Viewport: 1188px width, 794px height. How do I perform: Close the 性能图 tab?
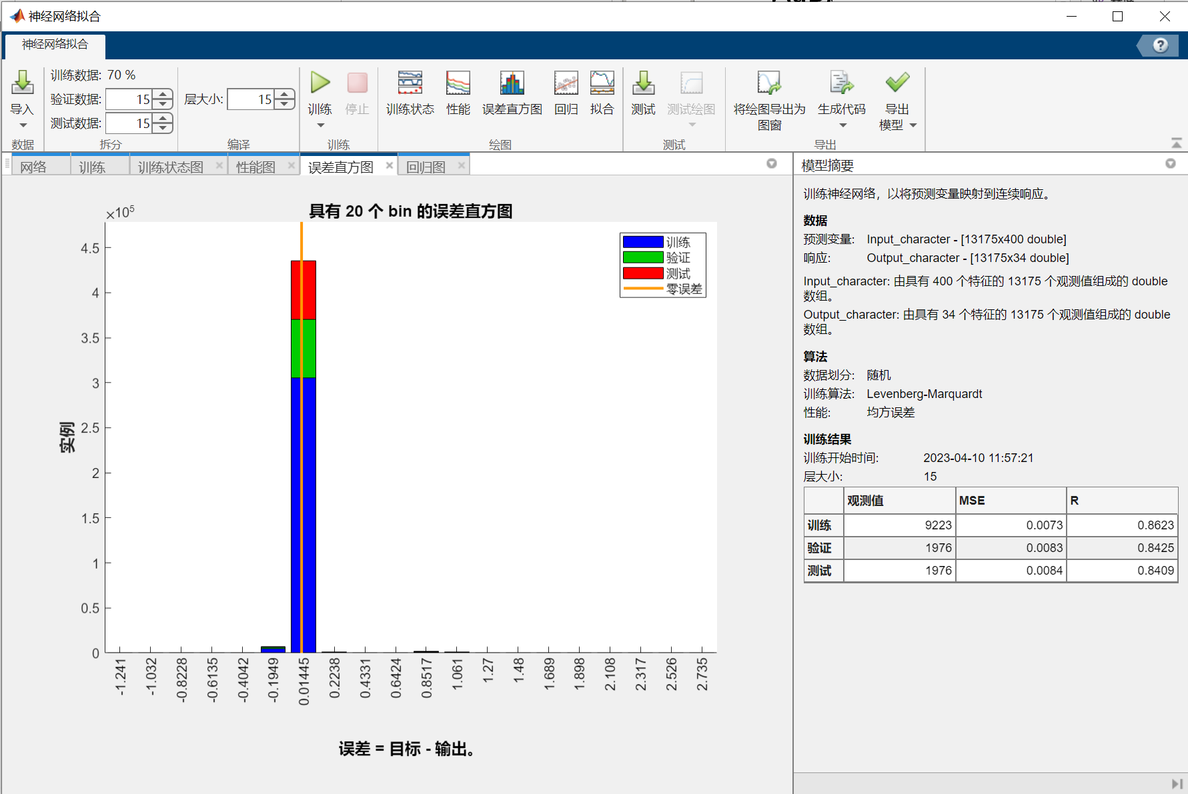pyautogui.click(x=291, y=165)
